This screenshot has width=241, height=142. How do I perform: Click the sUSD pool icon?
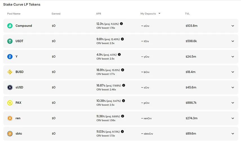[x=10, y=87]
